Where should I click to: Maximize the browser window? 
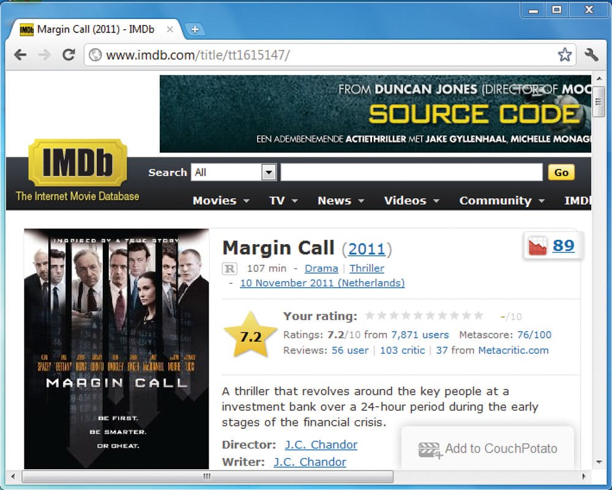point(556,10)
